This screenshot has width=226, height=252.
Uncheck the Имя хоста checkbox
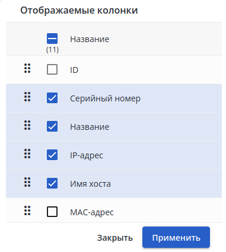tap(52, 183)
